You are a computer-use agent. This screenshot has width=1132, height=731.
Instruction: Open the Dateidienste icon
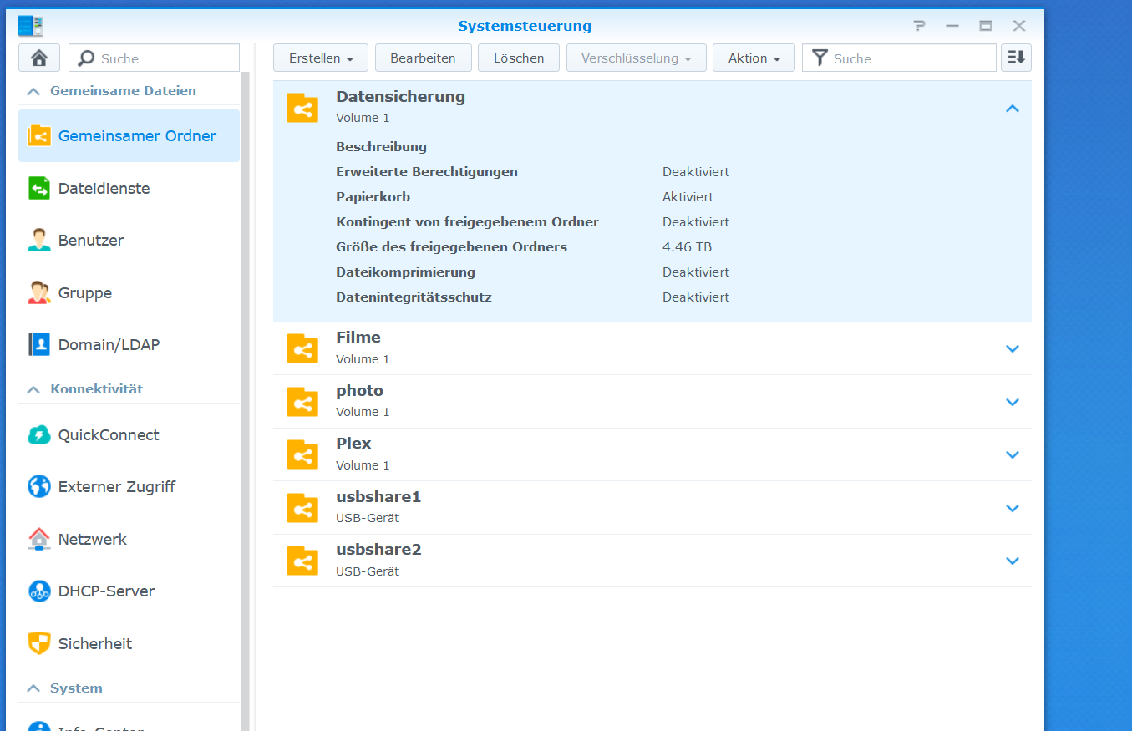(x=39, y=188)
